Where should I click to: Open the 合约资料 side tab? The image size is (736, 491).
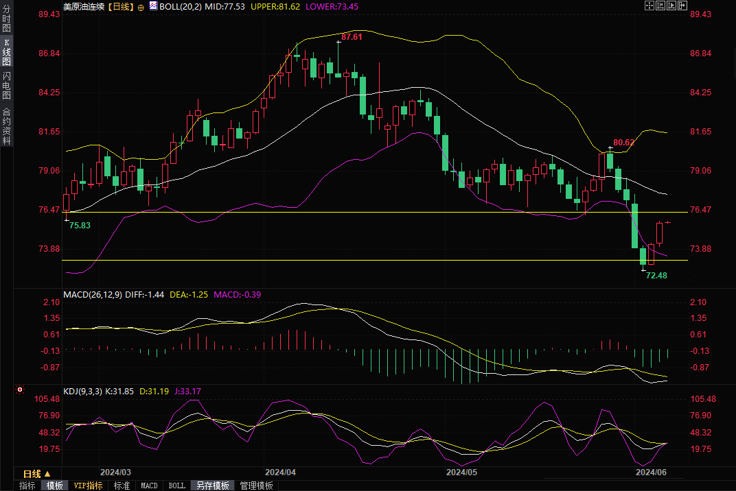[6, 126]
